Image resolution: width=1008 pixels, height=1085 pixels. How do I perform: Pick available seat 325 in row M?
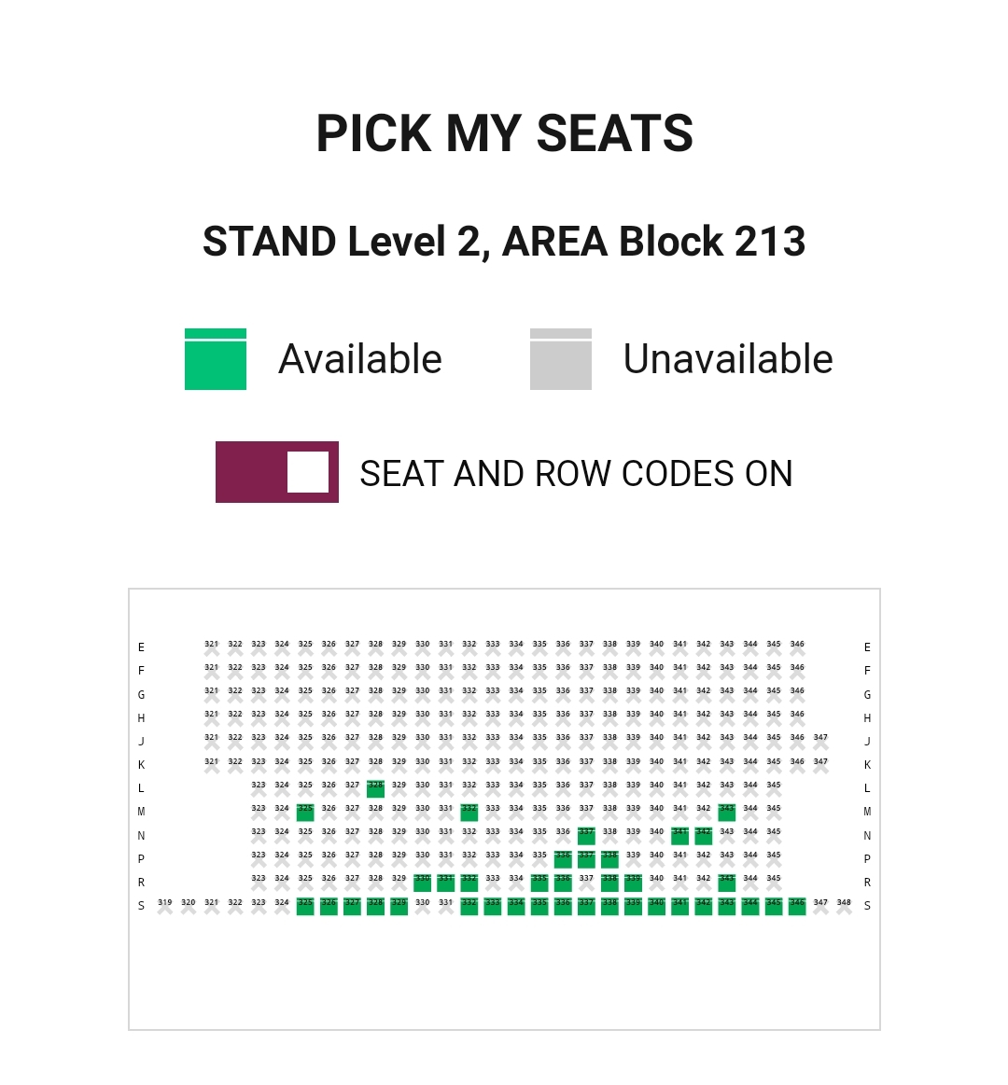(x=305, y=813)
